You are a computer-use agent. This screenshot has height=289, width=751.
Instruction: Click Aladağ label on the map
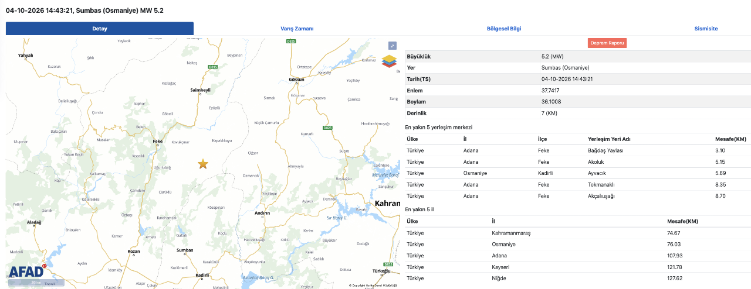point(34,222)
